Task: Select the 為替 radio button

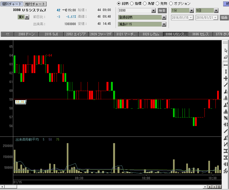Action: tap(145, 4)
